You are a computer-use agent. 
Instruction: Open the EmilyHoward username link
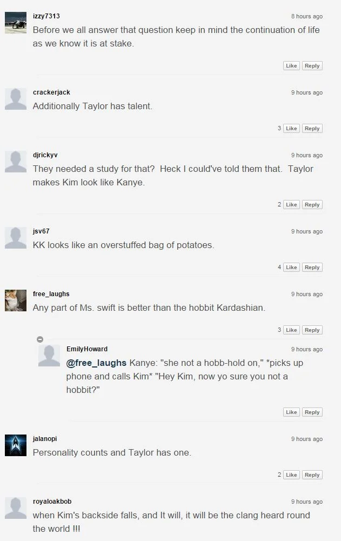[x=87, y=349]
